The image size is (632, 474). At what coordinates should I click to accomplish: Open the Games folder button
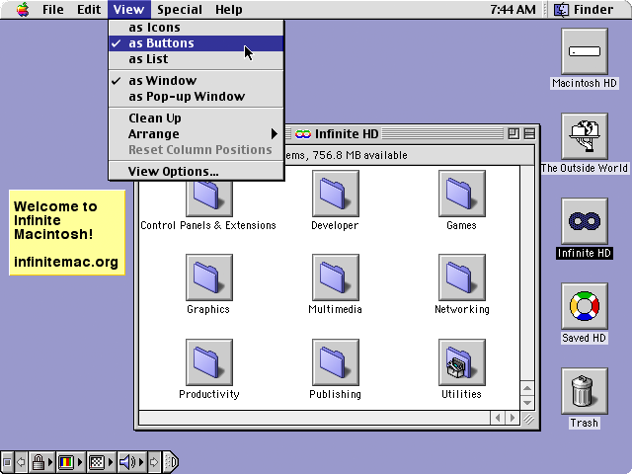pyautogui.click(x=461, y=193)
